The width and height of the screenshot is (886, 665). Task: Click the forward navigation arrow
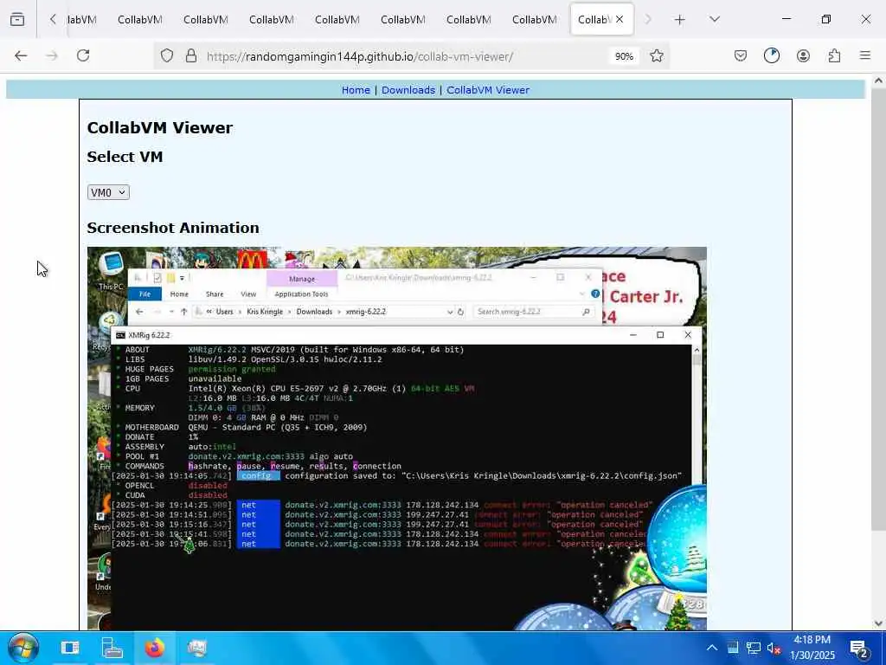click(52, 55)
